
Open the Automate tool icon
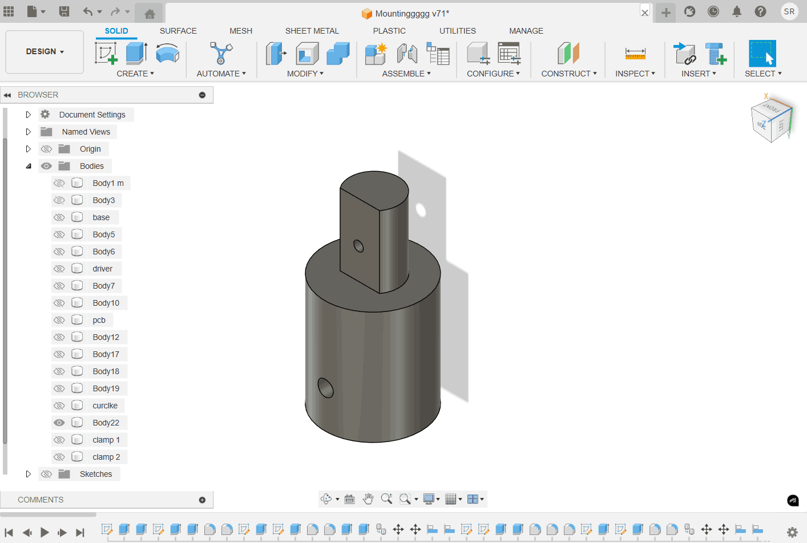pos(221,54)
